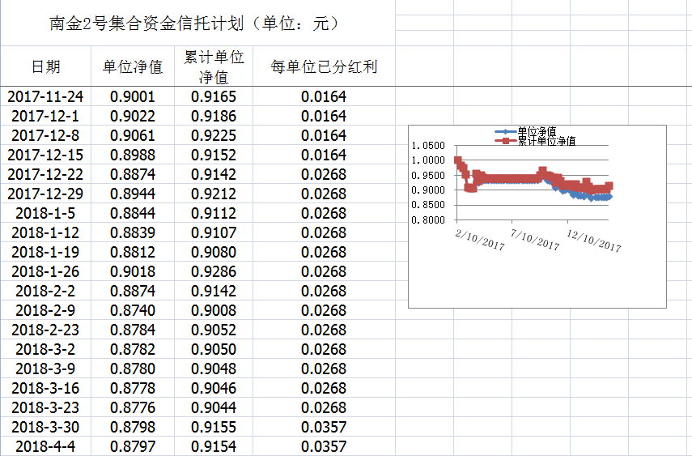Select the date cell 2017-11-24
This screenshot has height=456, width=692.
pyautogui.click(x=46, y=96)
